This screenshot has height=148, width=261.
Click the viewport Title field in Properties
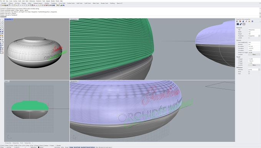(254, 30)
